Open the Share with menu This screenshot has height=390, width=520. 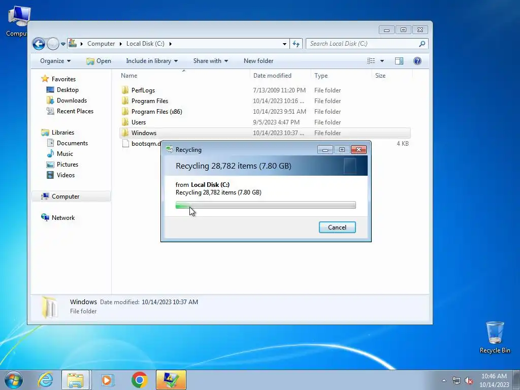[211, 61]
